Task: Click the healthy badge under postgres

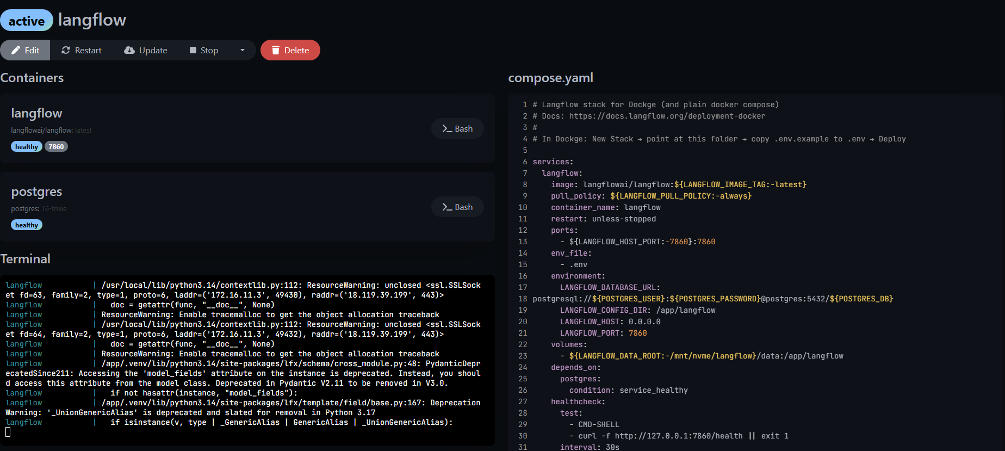Action: [27, 225]
